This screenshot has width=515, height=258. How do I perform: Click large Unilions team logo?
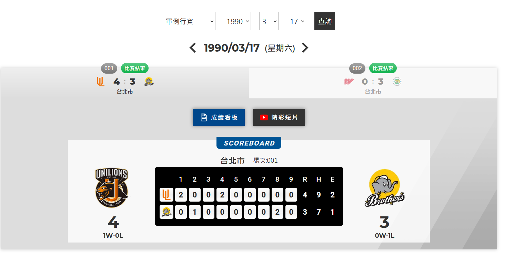click(x=112, y=188)
